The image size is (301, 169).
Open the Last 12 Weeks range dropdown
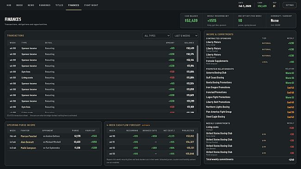pyautogui.click(x=185, y=36)
